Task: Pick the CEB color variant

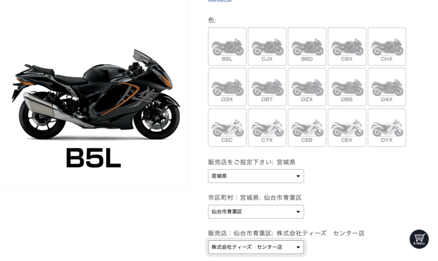Action: coord(307,128)
